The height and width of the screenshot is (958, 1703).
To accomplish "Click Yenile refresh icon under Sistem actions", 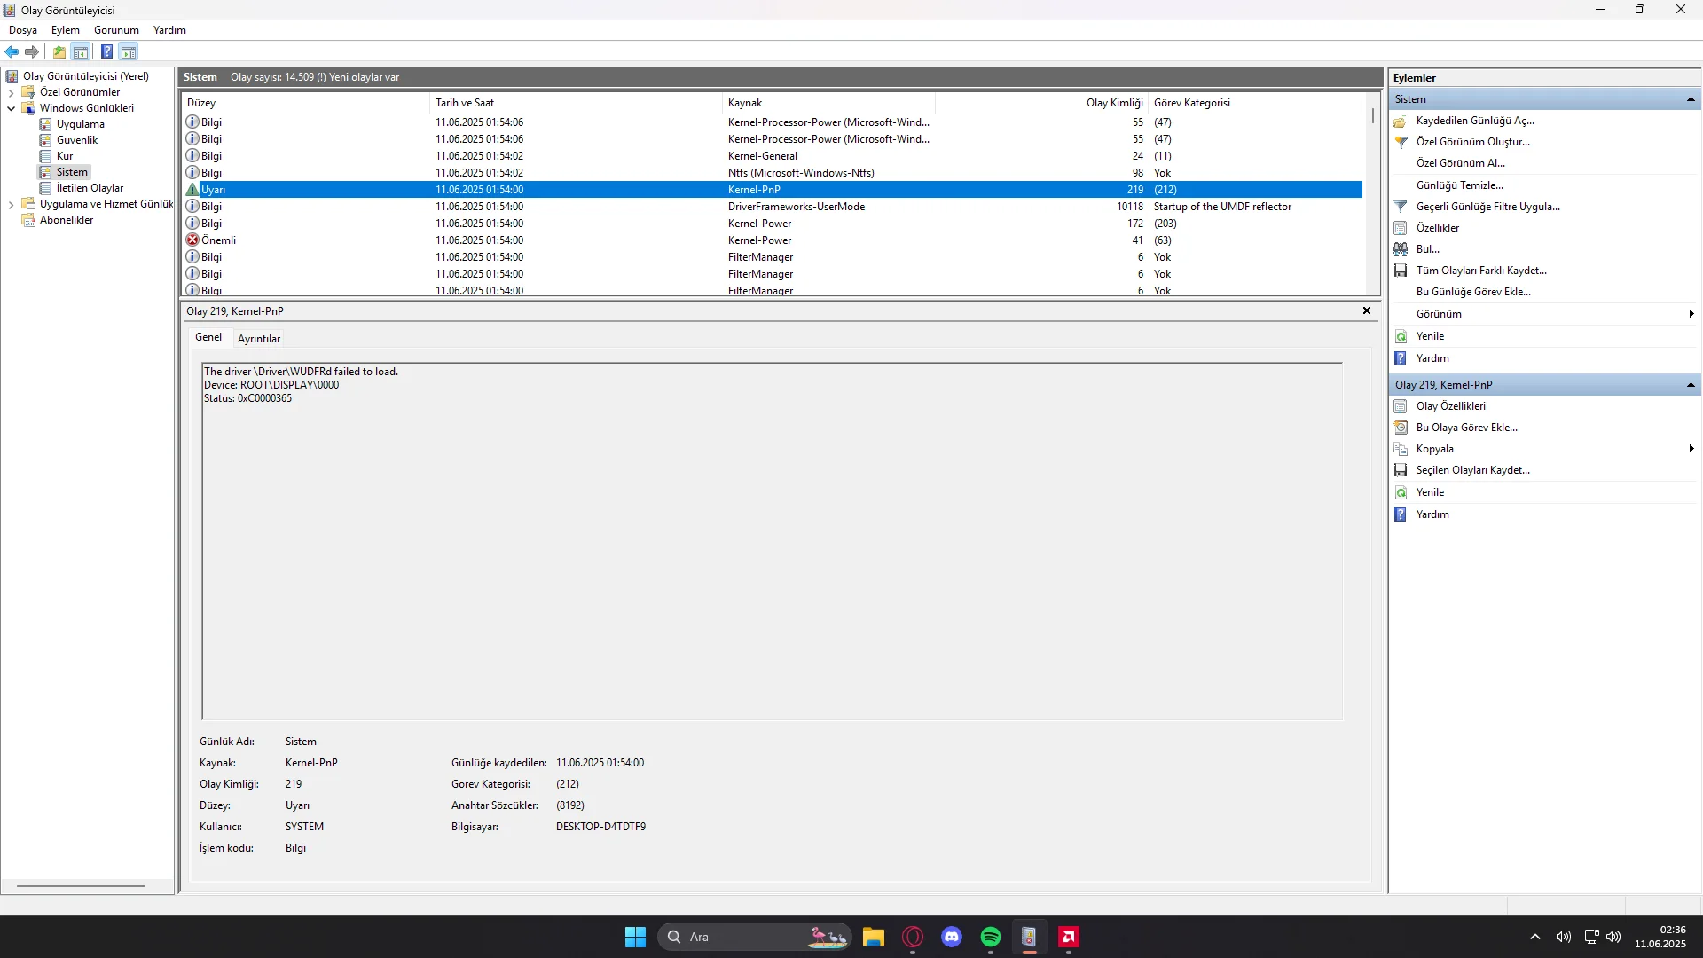I will (x=1401, y=336).
